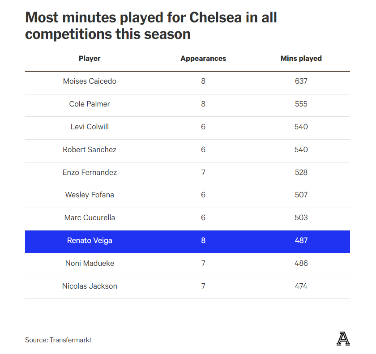The width and height of the screenshot is (376, 354).
Task: Click Cole Palmer in the table
Action: [90, 104]
